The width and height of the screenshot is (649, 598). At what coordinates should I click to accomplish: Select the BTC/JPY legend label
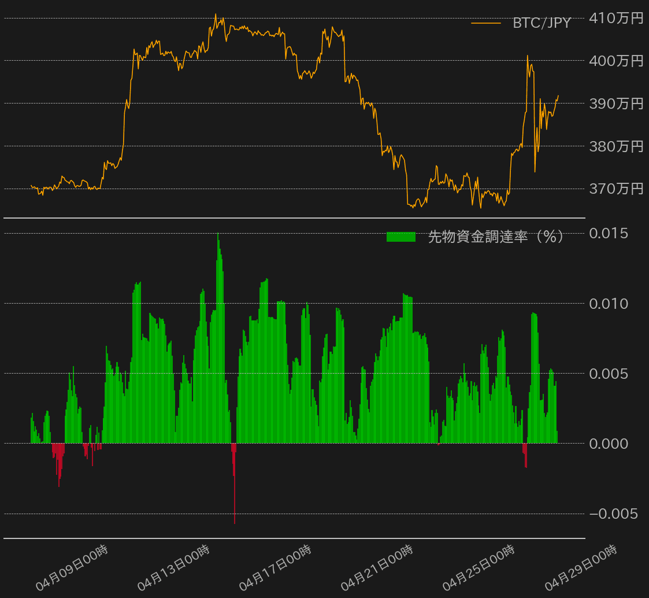coord(542,23)
